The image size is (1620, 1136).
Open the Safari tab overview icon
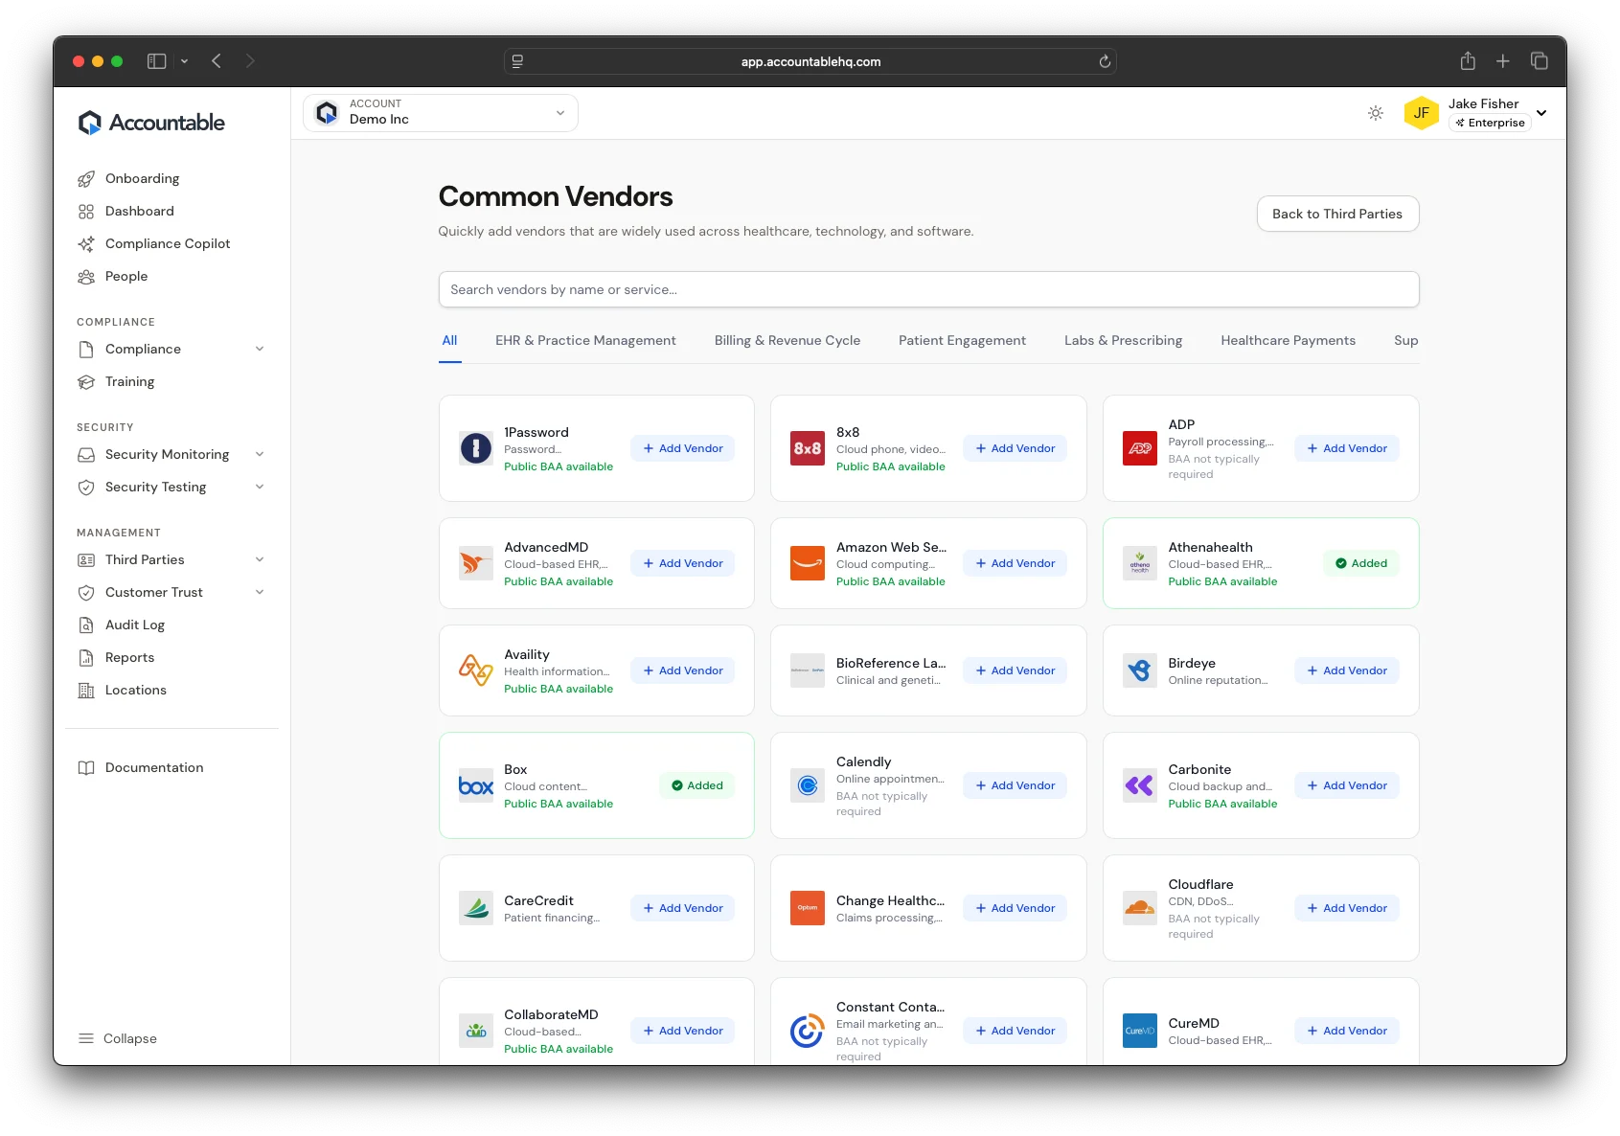[1540, 61]
